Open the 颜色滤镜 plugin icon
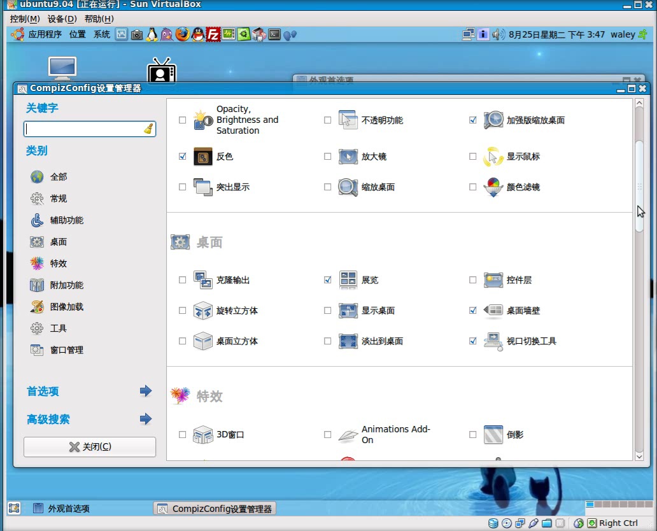 click(x=493, y=187)
